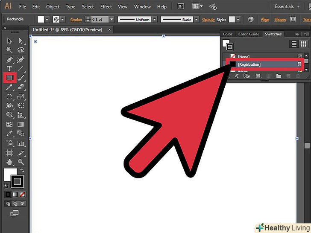The image size is (311, 233).
Task: Select the Direct Selection tool
Action: tap(21, 41)
